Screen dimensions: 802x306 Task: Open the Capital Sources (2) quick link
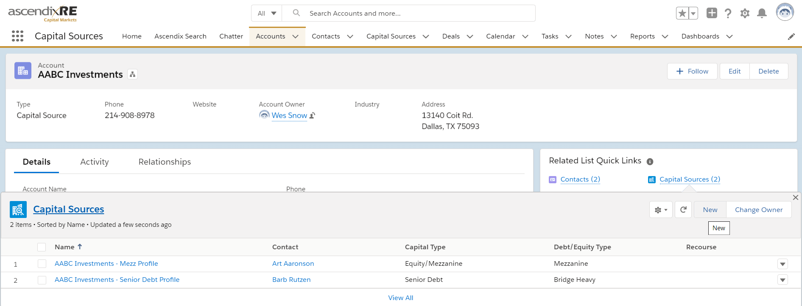coord(690,179)
